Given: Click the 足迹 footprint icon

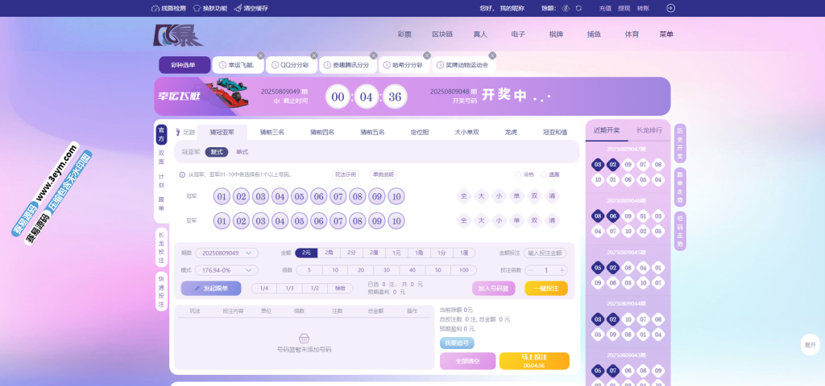Looking at the screenshot, I should tap(178, 132).
